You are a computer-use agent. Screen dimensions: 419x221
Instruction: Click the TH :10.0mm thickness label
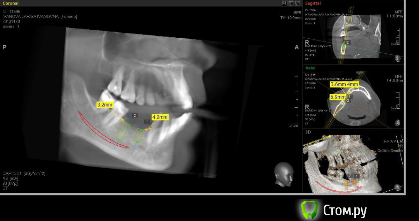(x=291, y=18)
